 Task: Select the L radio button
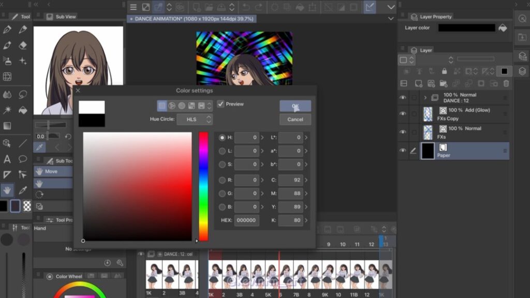[x=222, y=151]
